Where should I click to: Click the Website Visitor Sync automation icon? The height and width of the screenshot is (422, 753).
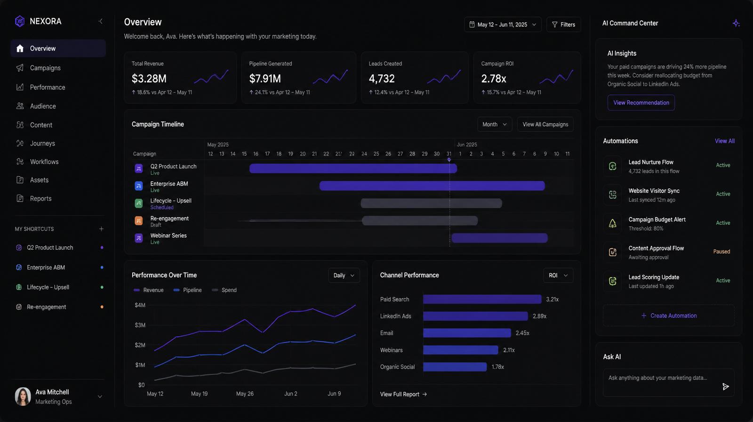click(x=612, y=195)
